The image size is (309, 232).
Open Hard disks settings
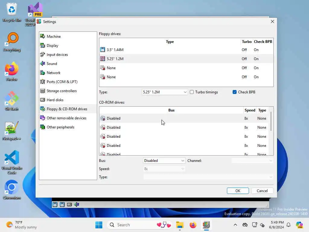point(68,100)
